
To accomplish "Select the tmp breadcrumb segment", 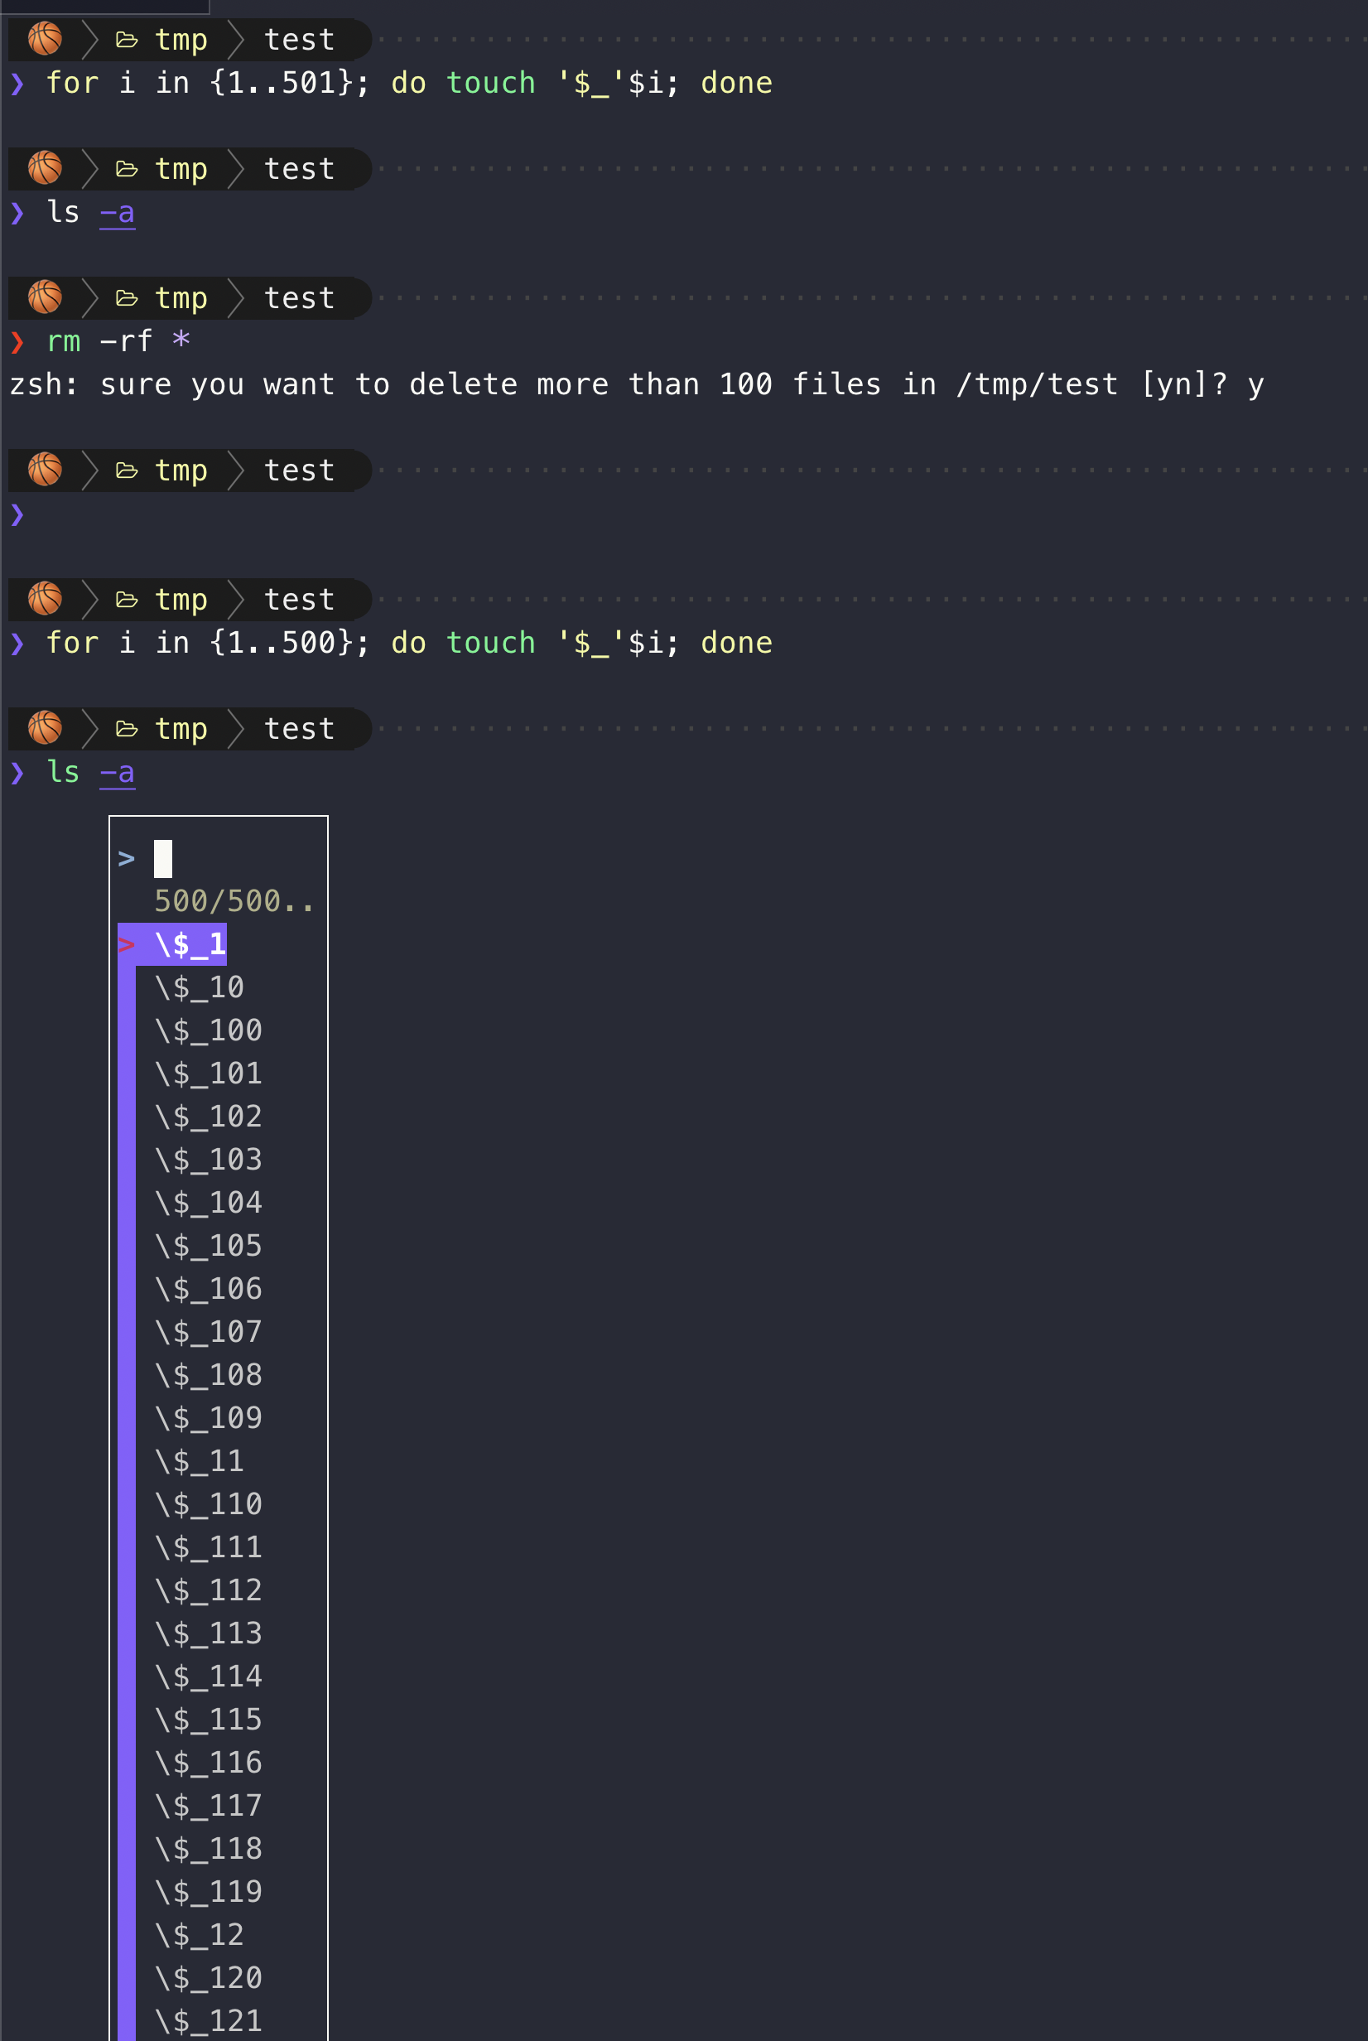I will (x=181, y=39).
